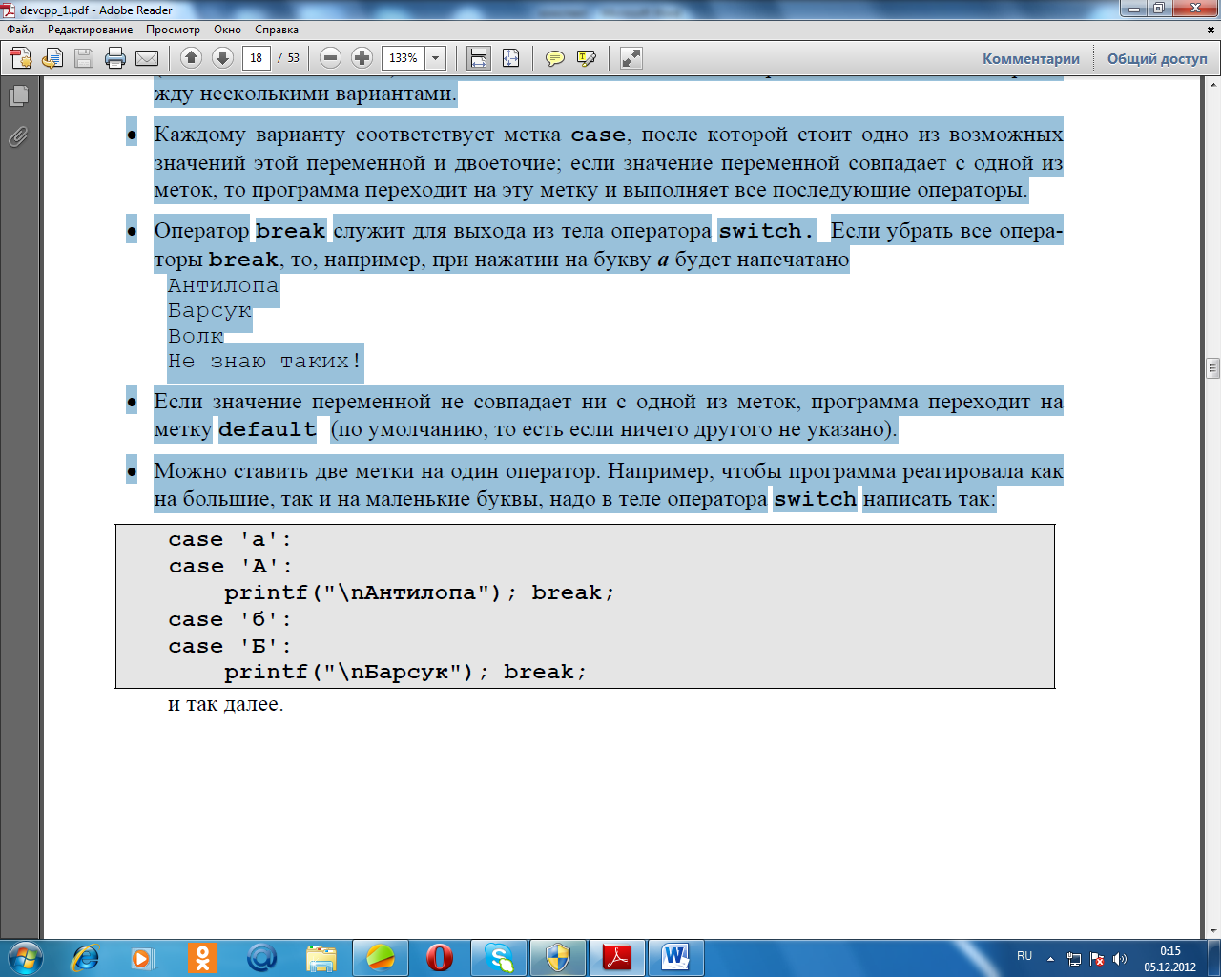Click the text "и так далее."
1221x977 pixels.
click(x=226, y=705)
